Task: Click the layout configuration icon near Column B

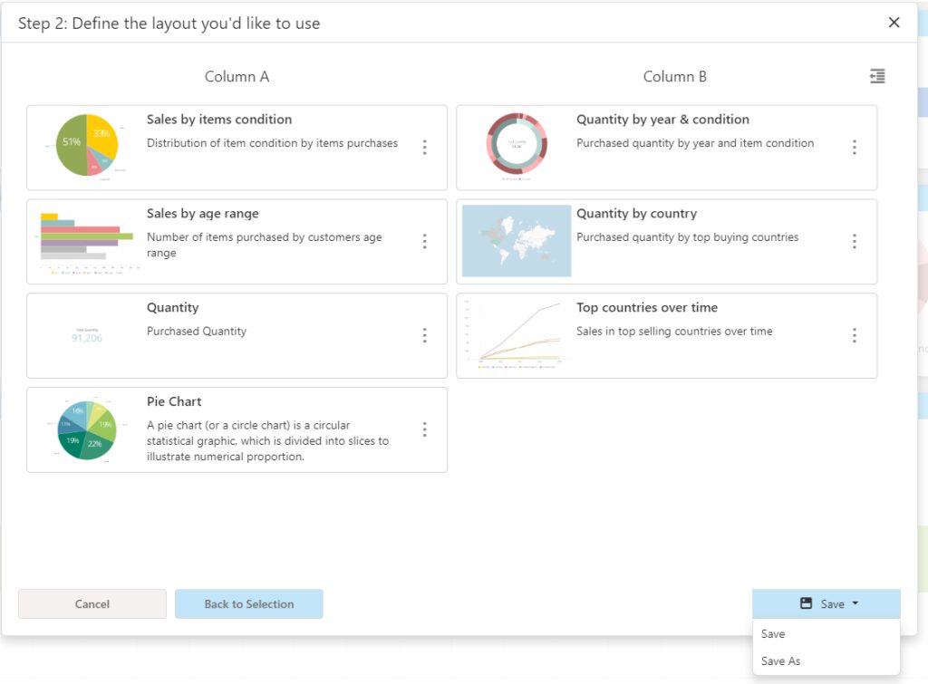Action: pos(876,76)
